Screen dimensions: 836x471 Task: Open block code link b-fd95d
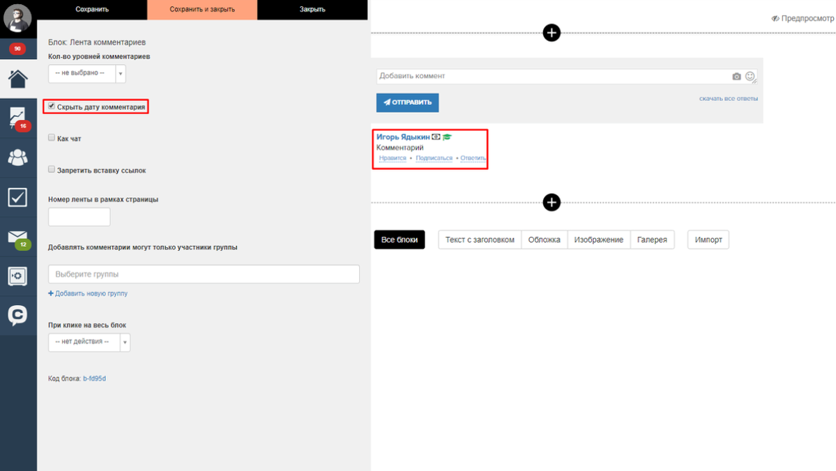pos(94,378)
